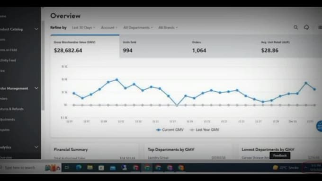Click the 994 units sold value
This screenshot has width=322, height=181.
point(127,51)
